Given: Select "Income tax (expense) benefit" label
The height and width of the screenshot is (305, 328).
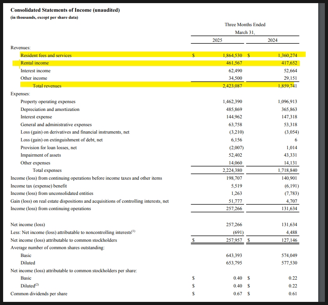Looking at the screenshot, I should (x=39, y=186).
